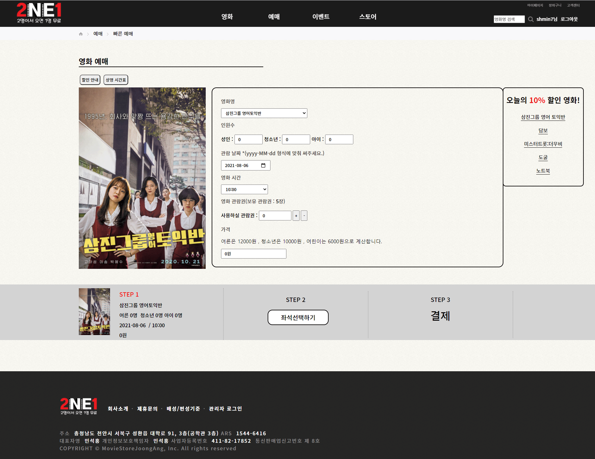
Task: Open discount movie 담보 link
Action: [543, 131]
